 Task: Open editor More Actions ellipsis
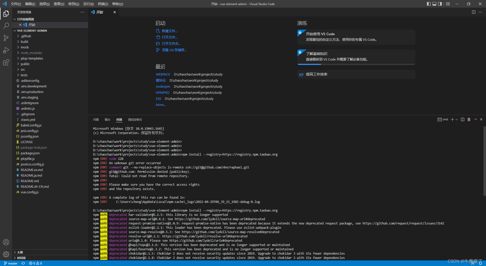click(480, 12)
